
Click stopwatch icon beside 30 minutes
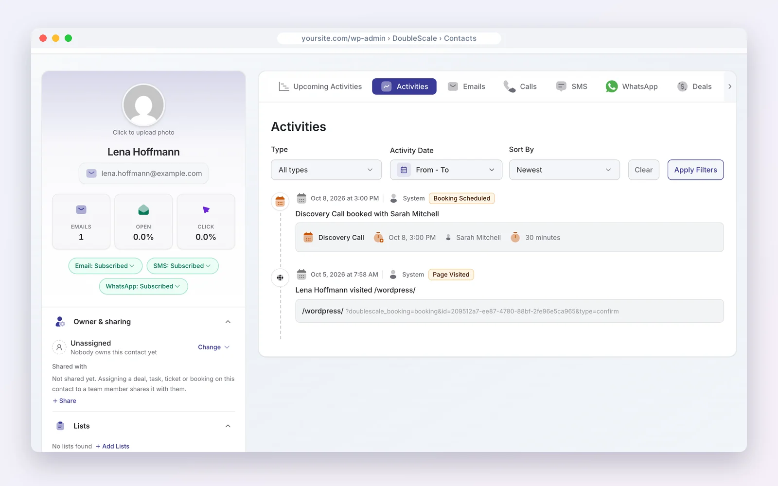(x=515, y=237)
